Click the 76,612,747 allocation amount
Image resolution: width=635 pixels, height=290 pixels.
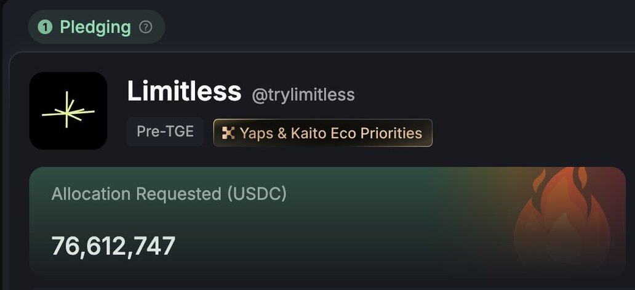tap(113, 246)
